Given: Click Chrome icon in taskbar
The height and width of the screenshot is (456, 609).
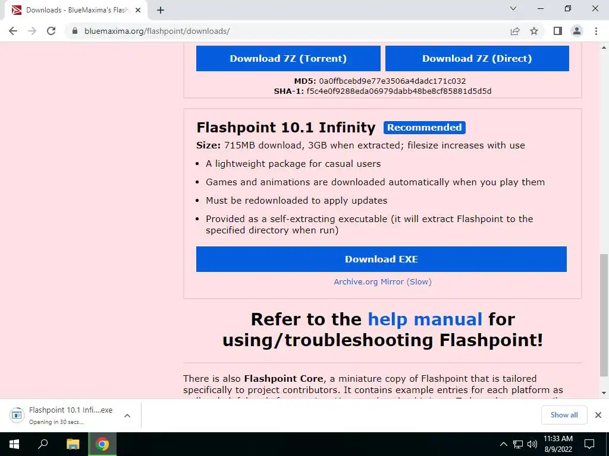Looking at the screenshot, I should pyautogui.click(x=102, y=444).
